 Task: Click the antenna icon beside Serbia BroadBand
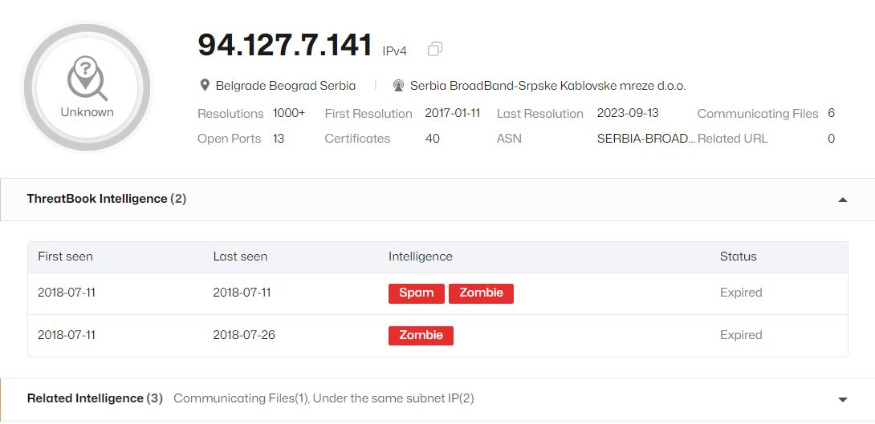(x=398, y=85)
